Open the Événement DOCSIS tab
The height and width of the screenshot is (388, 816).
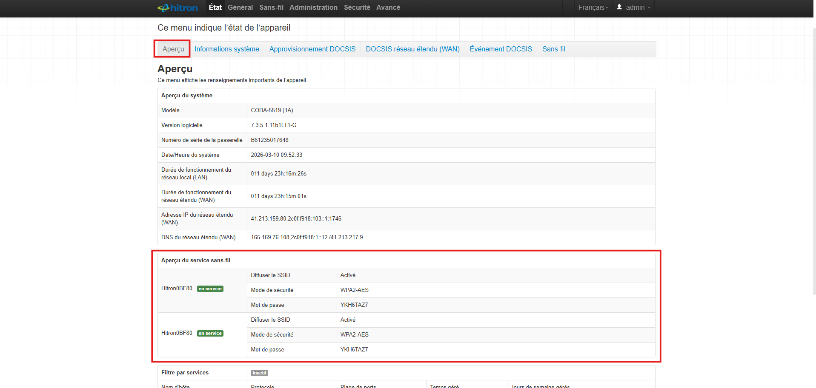point(501,49)
